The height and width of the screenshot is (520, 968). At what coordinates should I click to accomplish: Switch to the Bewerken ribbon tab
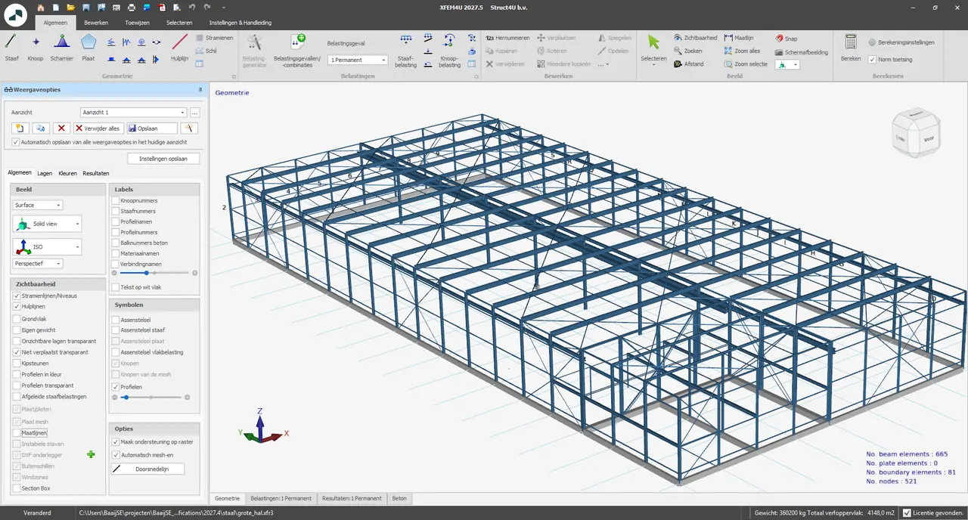[x=96, y=23]
